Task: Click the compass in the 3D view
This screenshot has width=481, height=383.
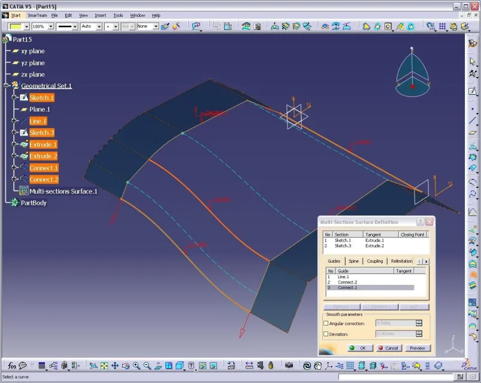Action: pyautogui.click(x=413, y=73)
